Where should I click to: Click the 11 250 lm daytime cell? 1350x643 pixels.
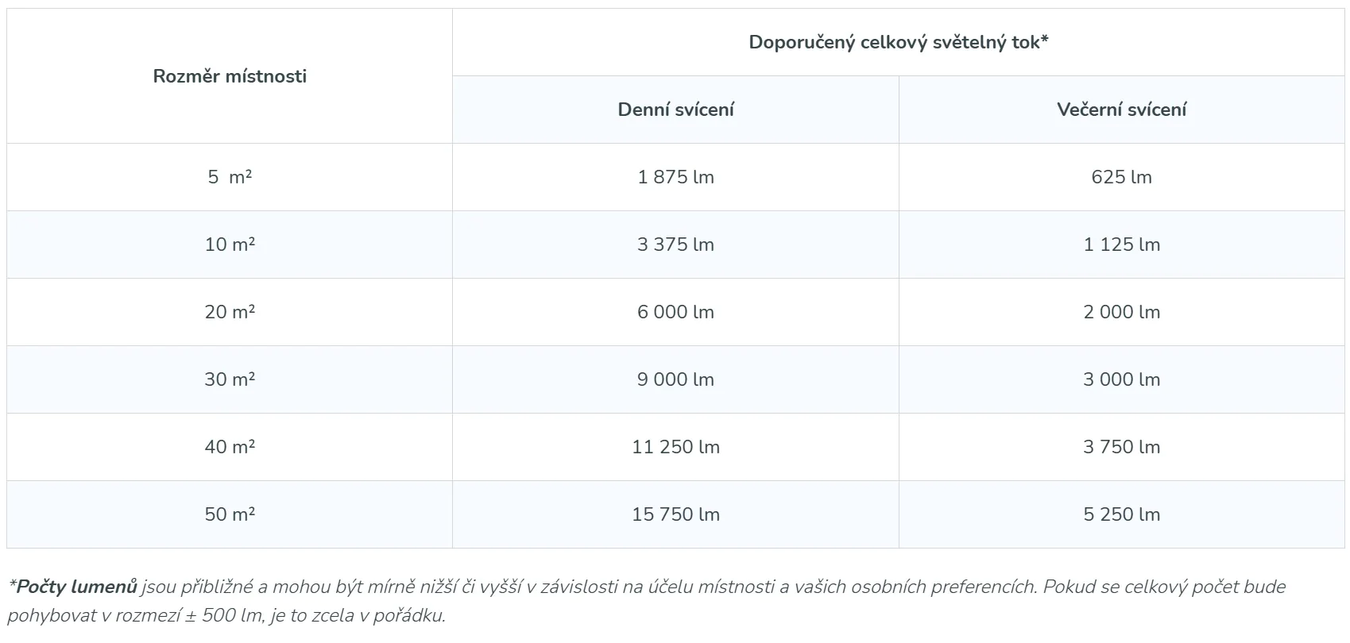pyautogui.click(x=675, y=447)
